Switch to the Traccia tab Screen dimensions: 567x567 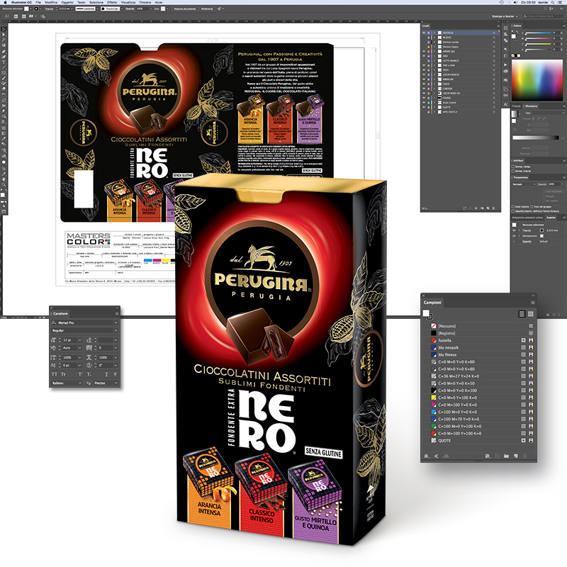pos(517,105)
